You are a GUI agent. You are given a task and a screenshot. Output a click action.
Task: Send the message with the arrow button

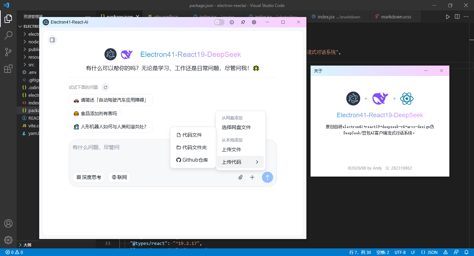pyautogui.click(x=267, y=177)
